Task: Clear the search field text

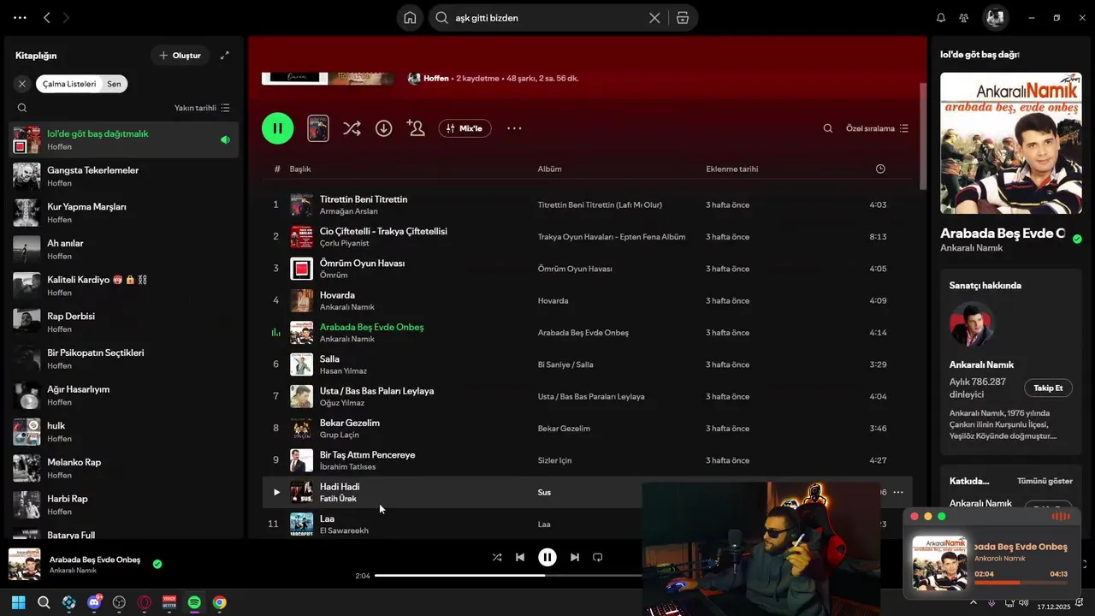Action: 654,18
